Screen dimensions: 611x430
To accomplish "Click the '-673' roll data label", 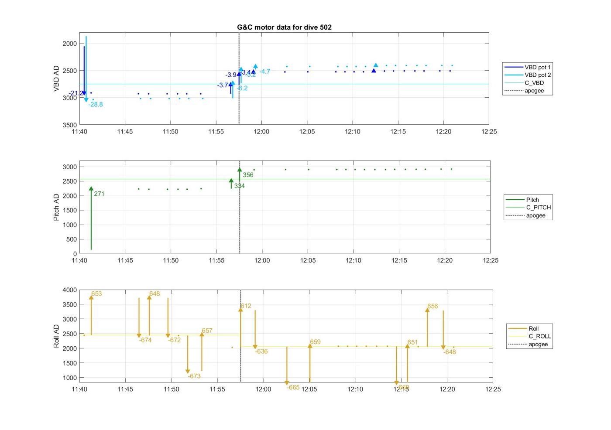I will pos(194,376).
